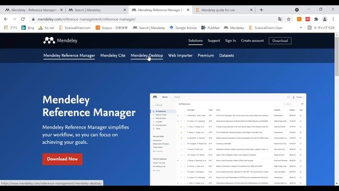
Task: Open the Extensions puzzle icon
Action: coord(316,19)
